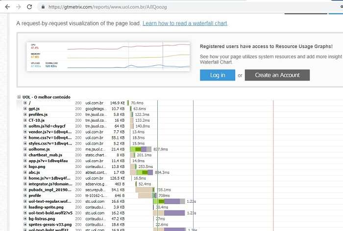Click the uol-text-bold.woff2 timing bar

169,213
